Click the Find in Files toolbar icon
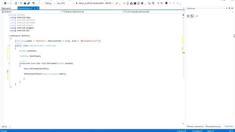 [x=117, y=3]
